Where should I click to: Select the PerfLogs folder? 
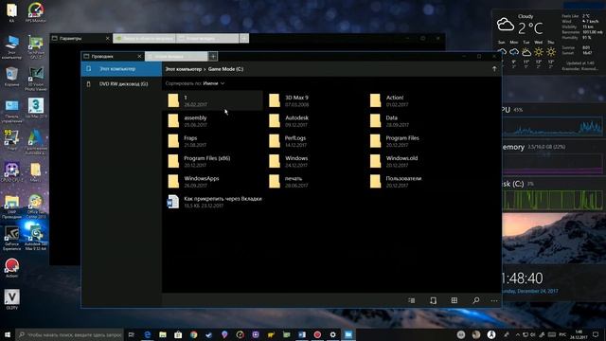click(x=314, y=141)
